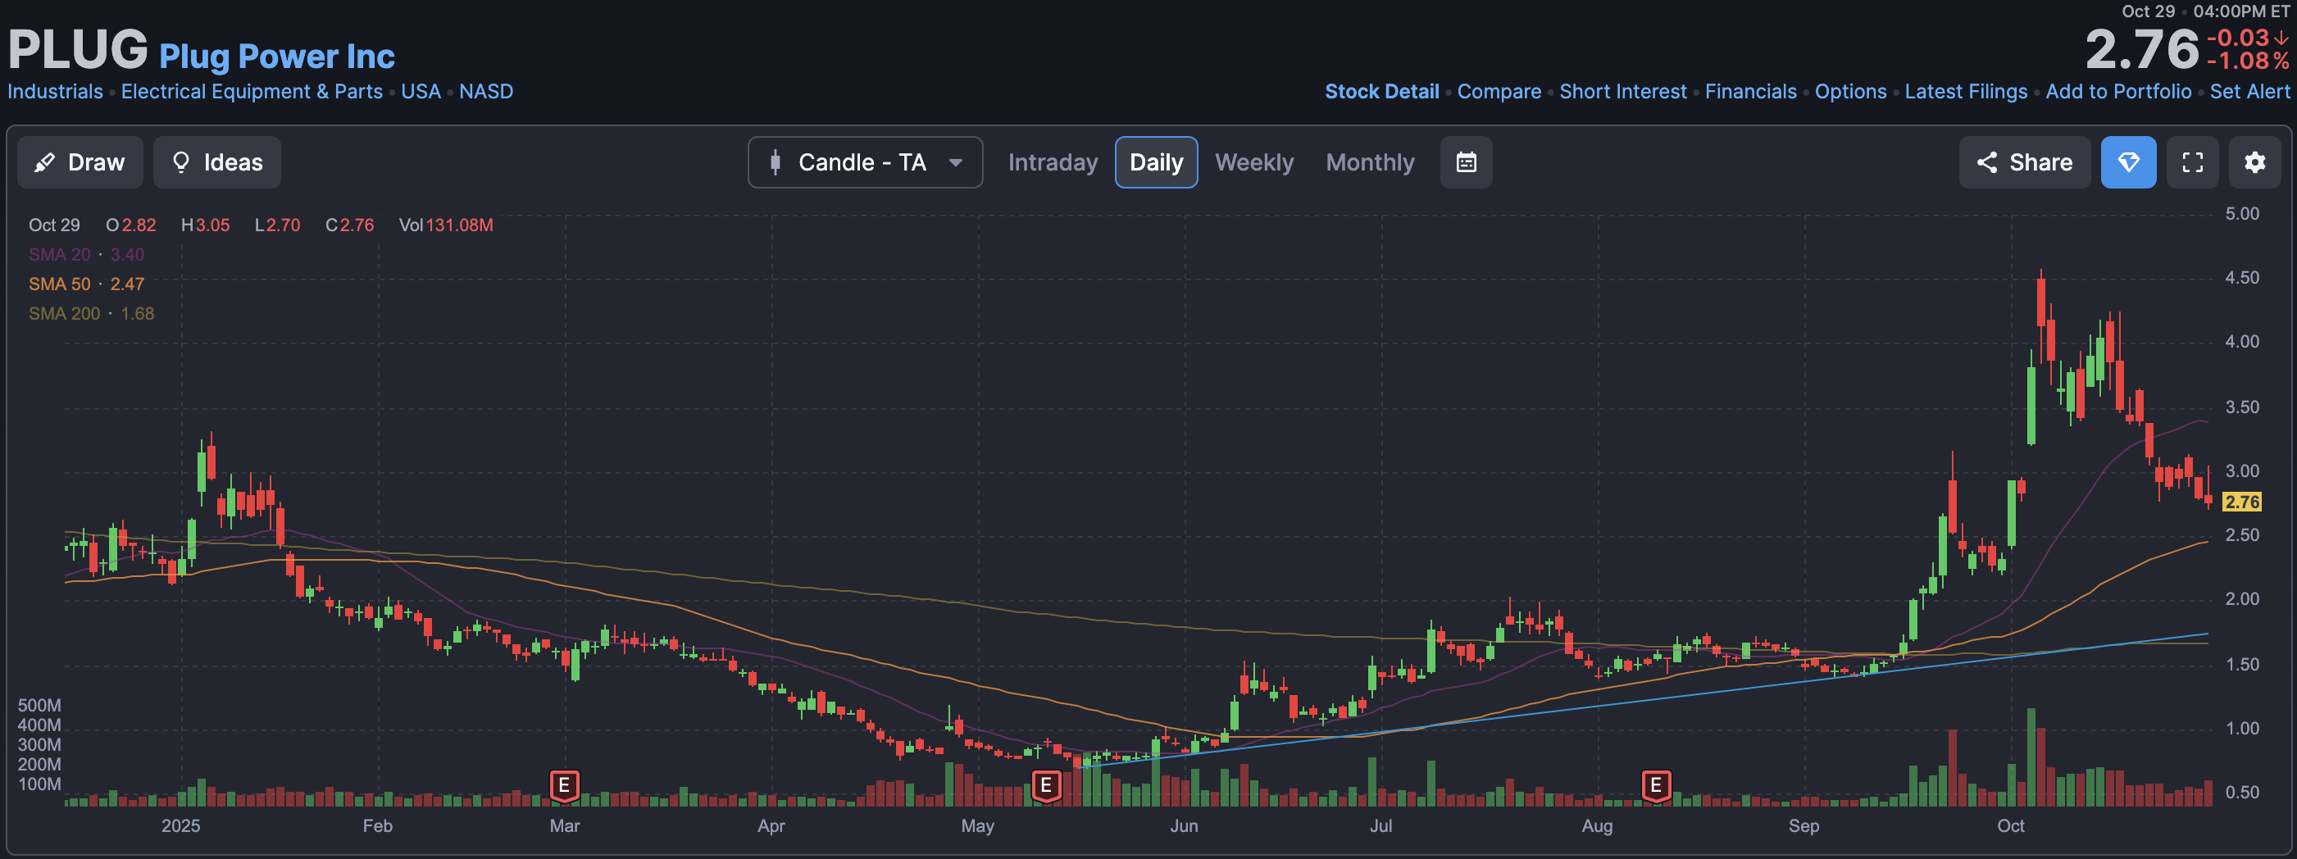Click the Plug Power Inc company name

pyautogui.click(x=276, y=57)
